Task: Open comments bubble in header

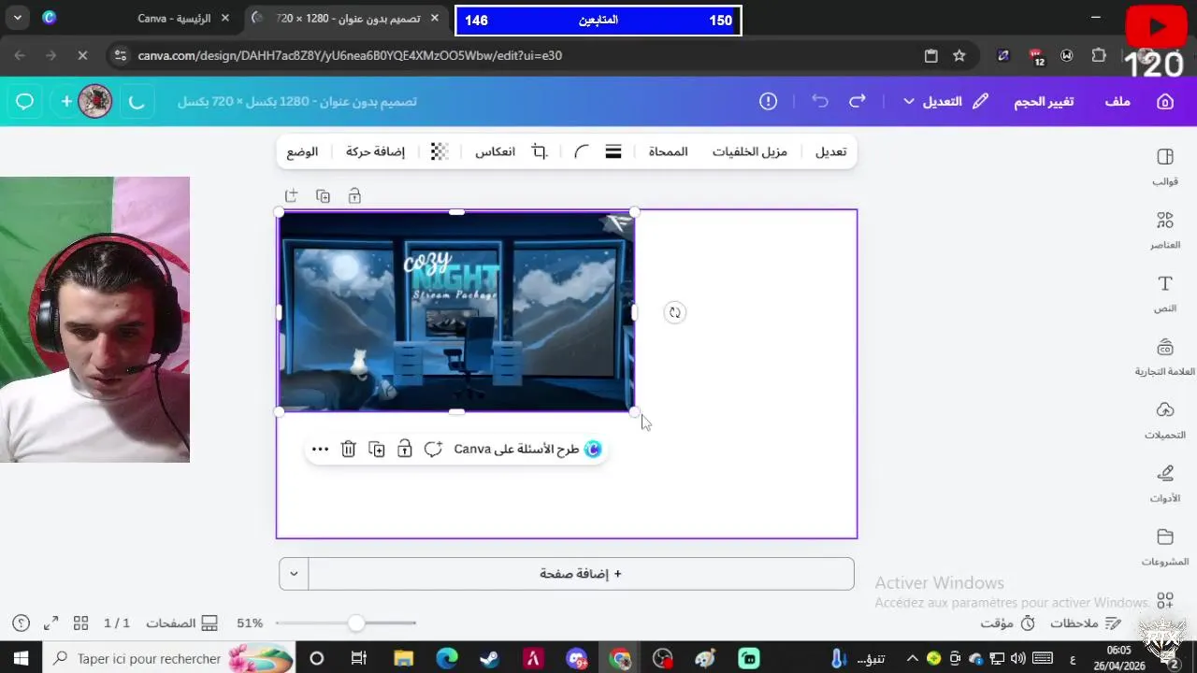Action: 25,101
